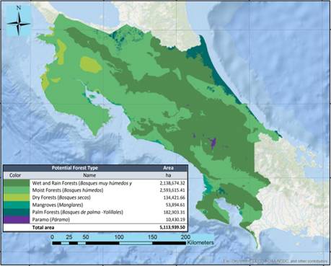
Task: Click the Dry Forests yellow legend swatch
Action: [x=17, y=198]
